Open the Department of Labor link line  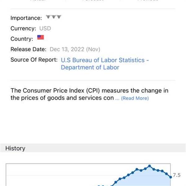pos(90,67)
